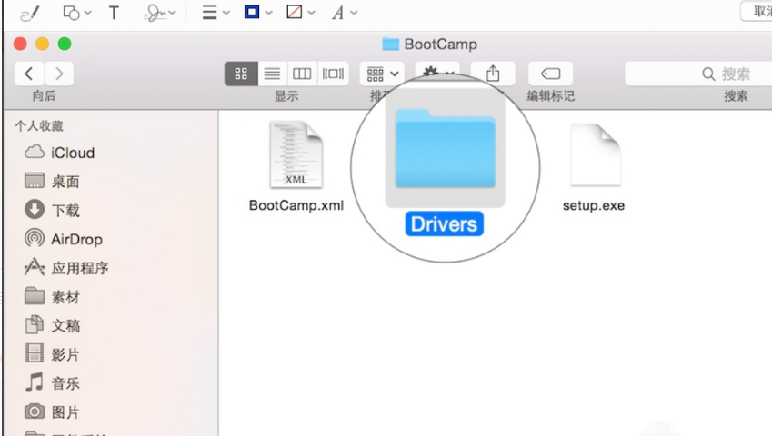
Task: Click the Finder search field
Action: tap(696, 74)
